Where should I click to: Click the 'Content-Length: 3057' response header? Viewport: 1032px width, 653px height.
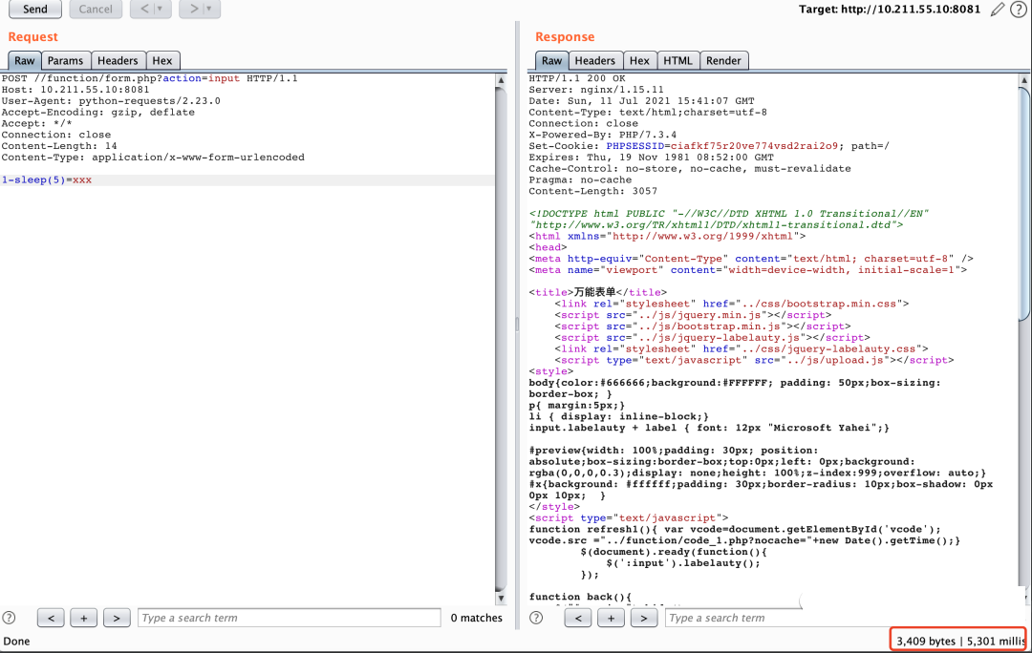click(593, 191)
